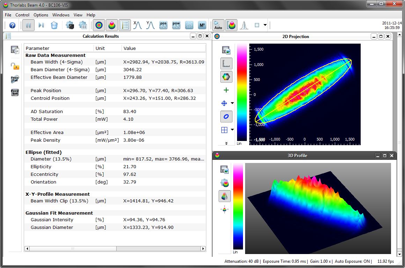Screen dimensions: 405x268
Task: Open the power plot window icon
Action: [176, 25]
